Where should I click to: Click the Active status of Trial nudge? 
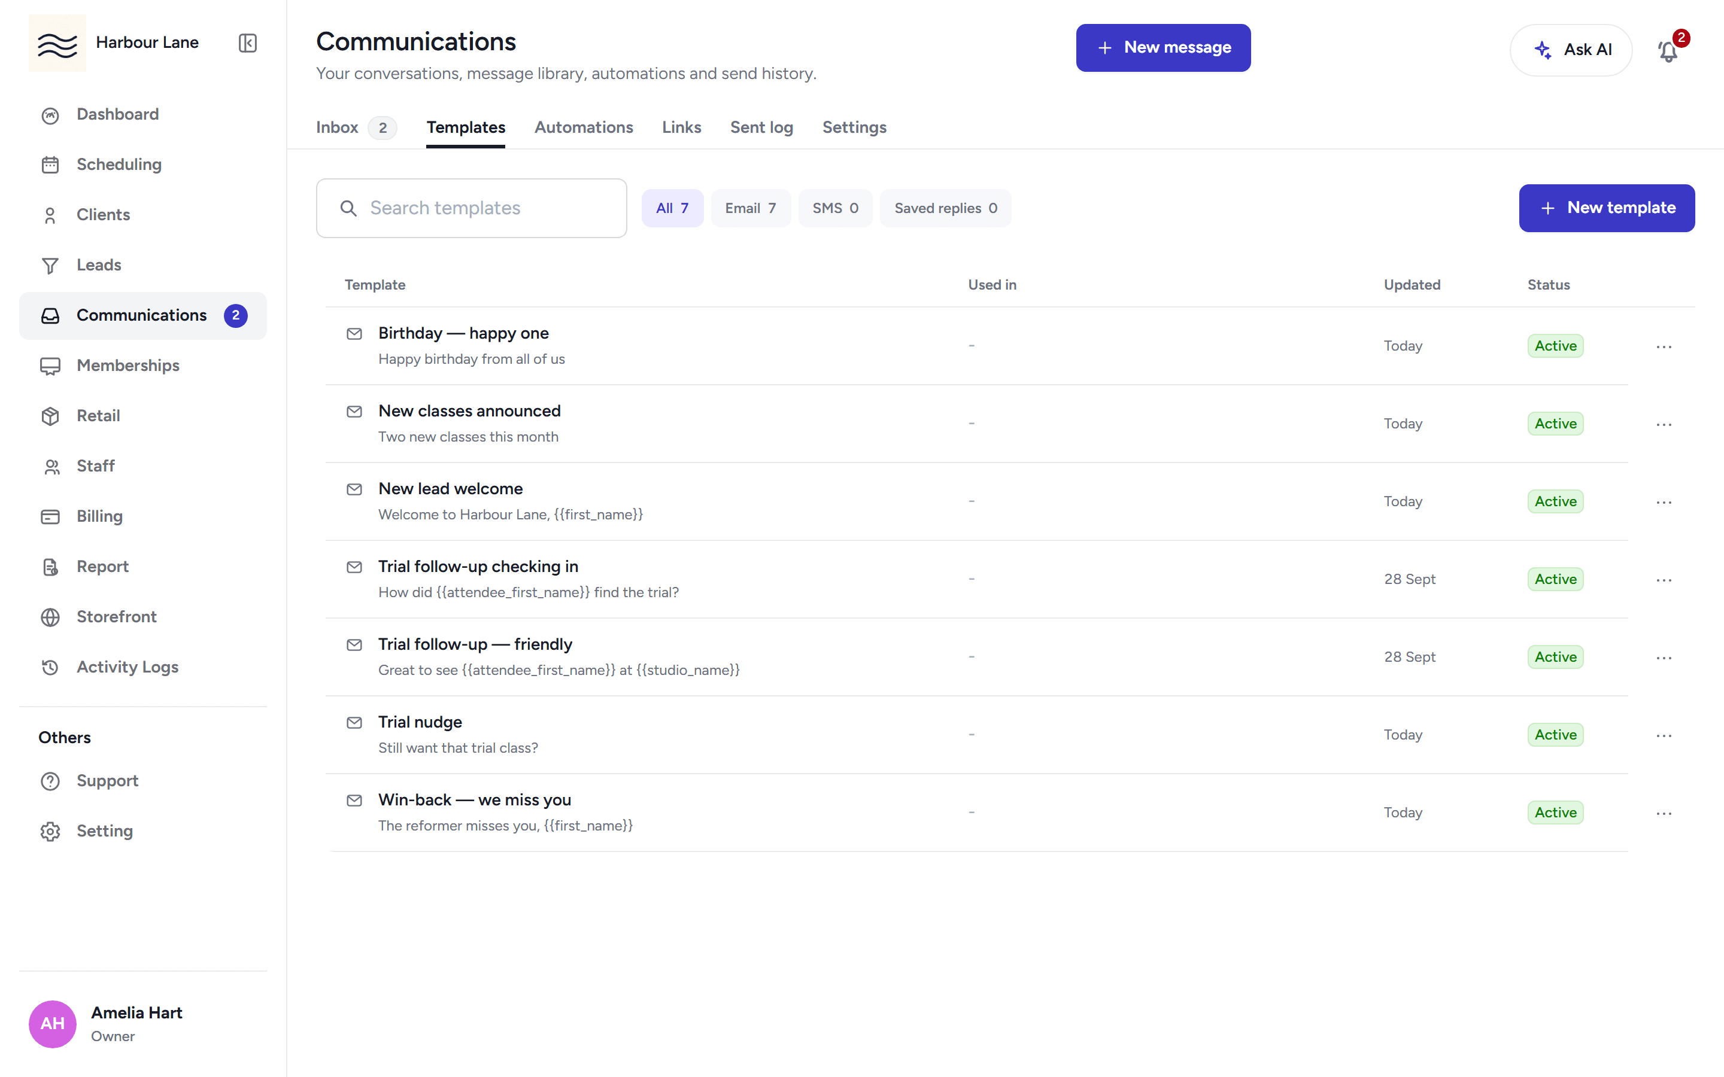1555,734
